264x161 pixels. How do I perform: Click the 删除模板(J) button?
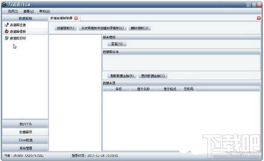[x=139, y=28]
